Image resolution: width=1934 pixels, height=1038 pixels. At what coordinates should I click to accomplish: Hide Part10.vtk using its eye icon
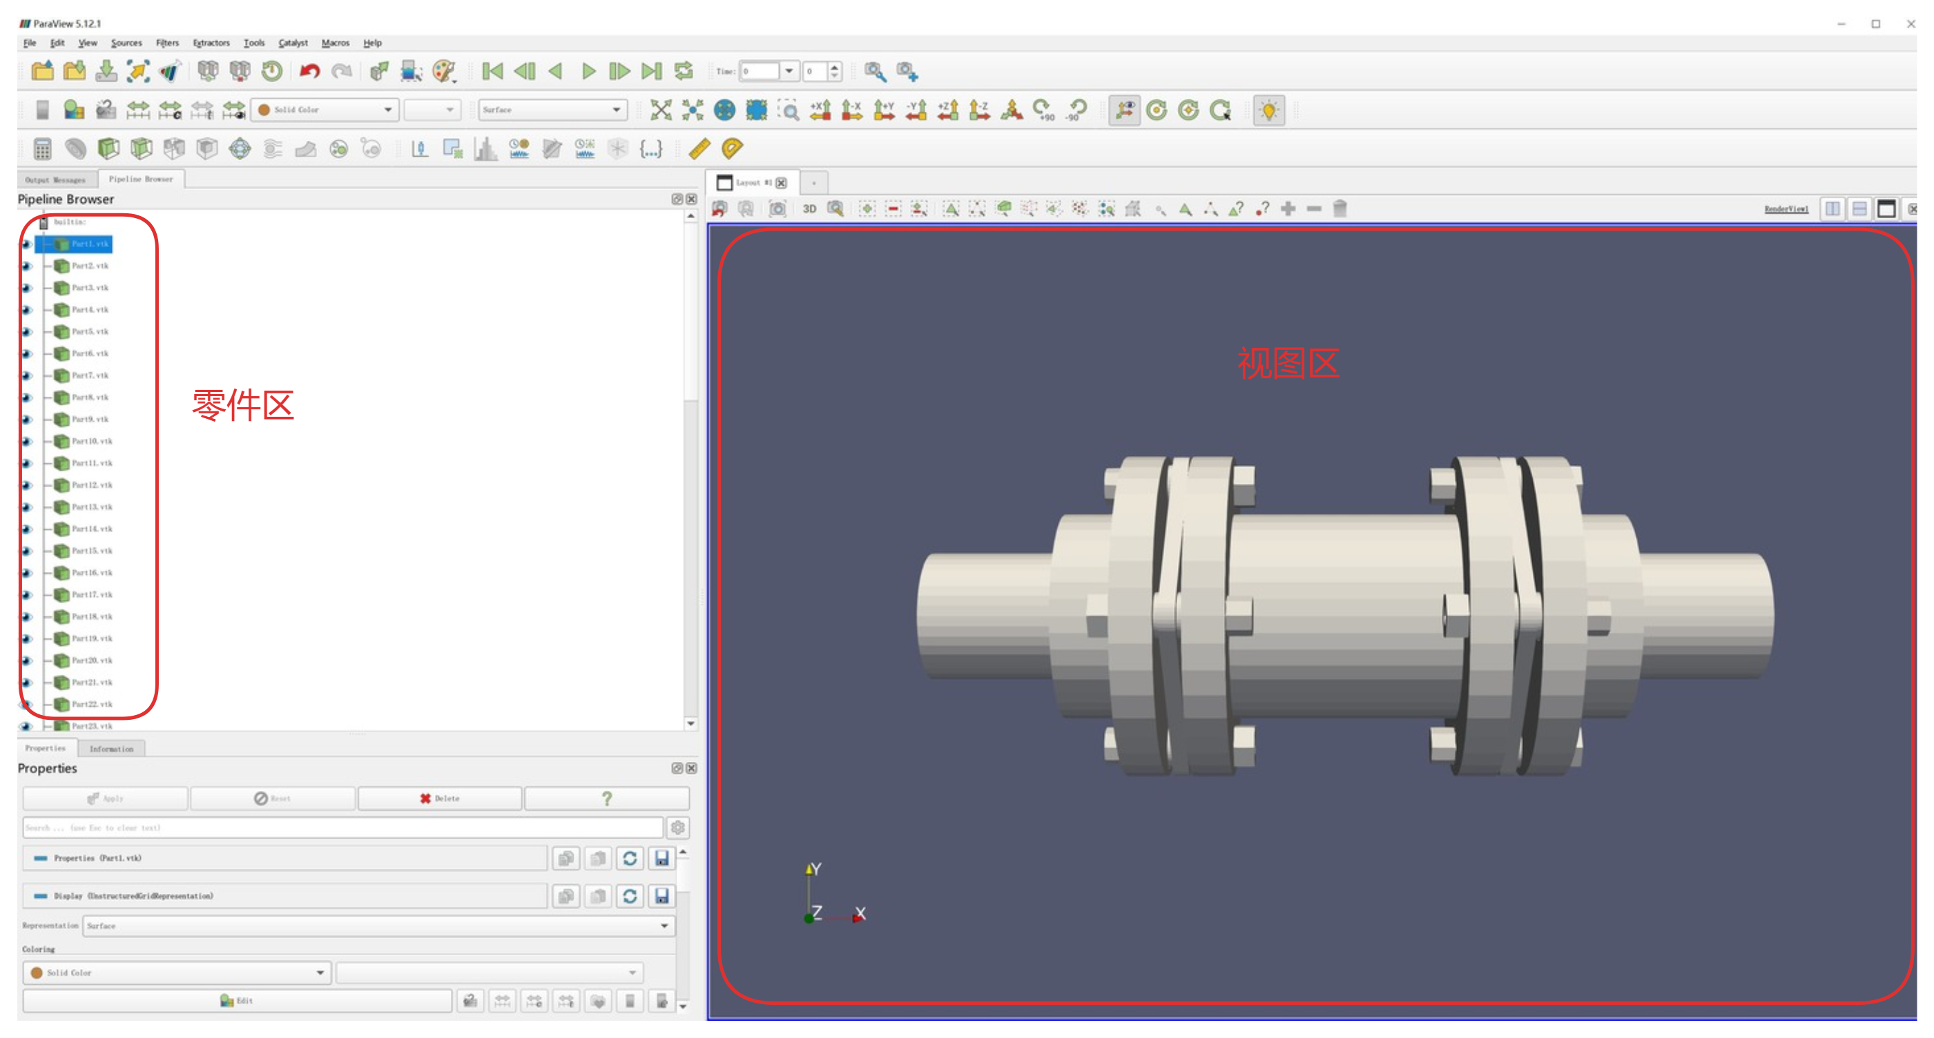coord(26,441)
